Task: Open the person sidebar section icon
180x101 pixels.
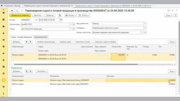Action: (4, 33)
